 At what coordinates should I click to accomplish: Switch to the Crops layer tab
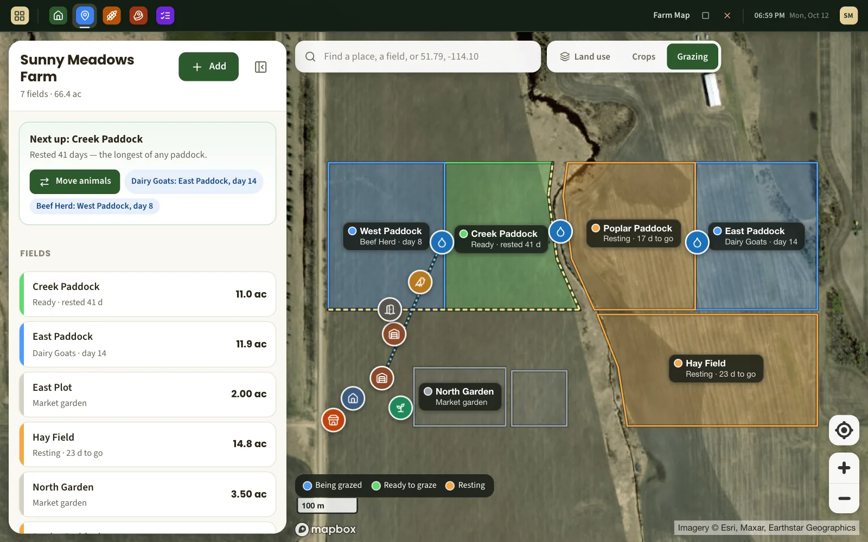tap(643, 56)
